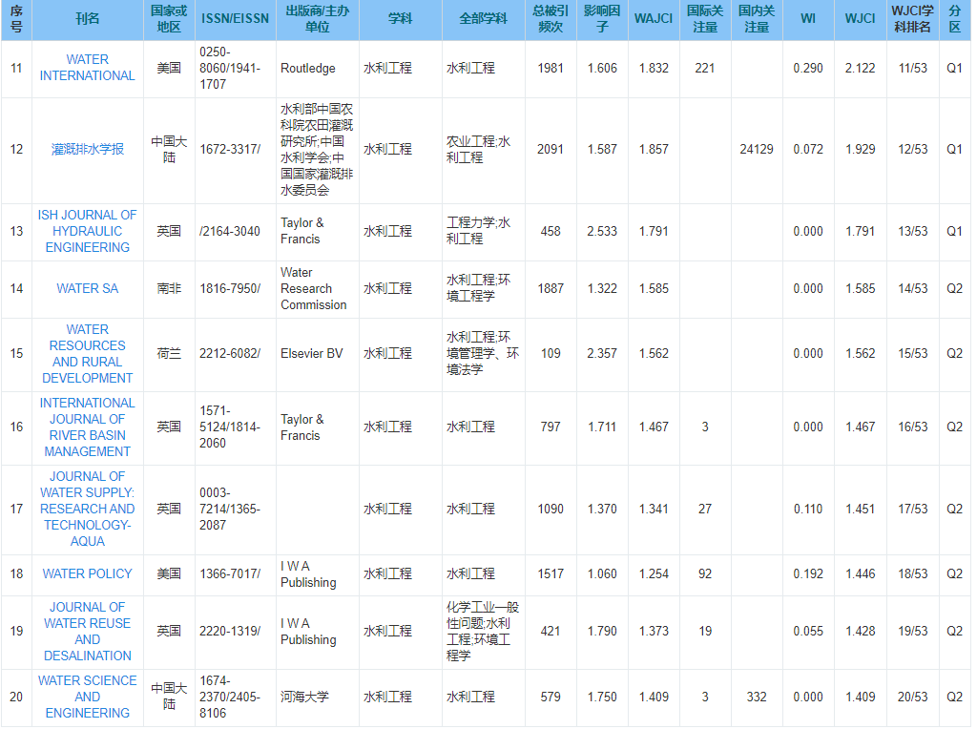This screenshot has height=729, width=977.
Task: Select country cell 南非
Action: (169, 288)
